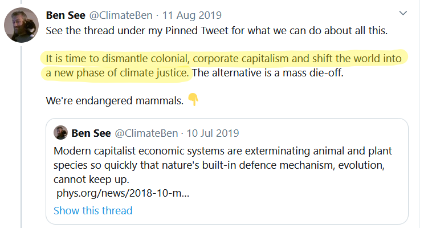Click Show this thread link

point(93,210)
